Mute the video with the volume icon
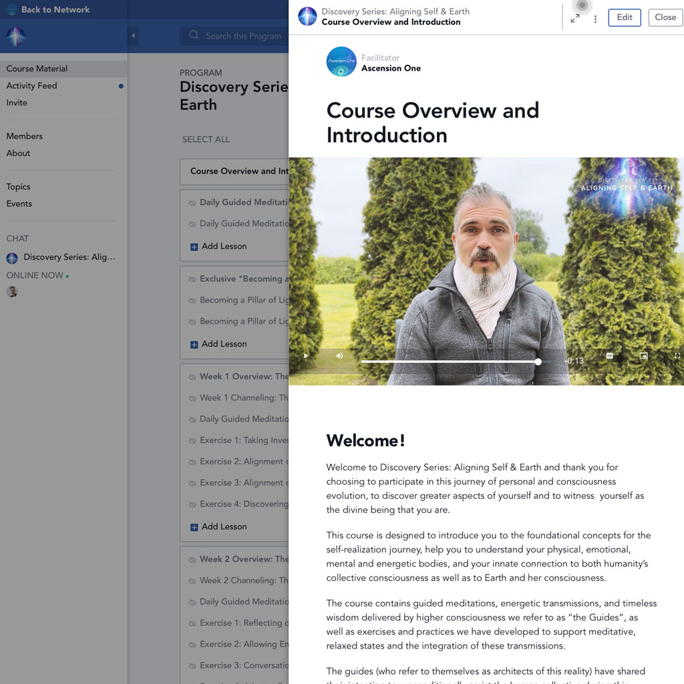The height and width of the screenshot is (684, 684). pyautogui.click(x=339, y=356)
